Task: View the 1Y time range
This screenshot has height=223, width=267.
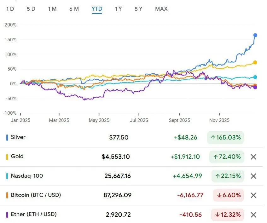Action: [118, 9]
